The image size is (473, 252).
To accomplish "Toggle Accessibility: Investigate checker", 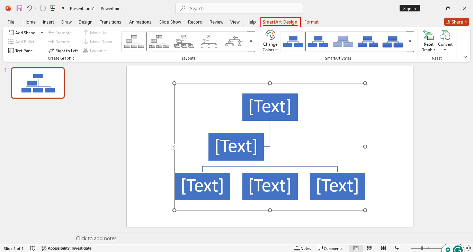I will coord(66,248).
